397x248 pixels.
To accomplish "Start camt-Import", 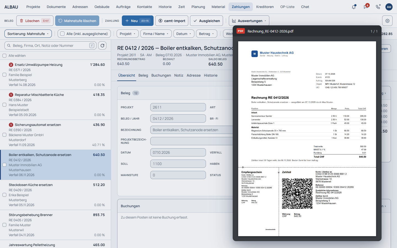I will [x=172, y=21].
